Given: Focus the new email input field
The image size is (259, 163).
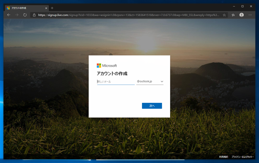Looking at the screenshot, I should click(116, 82).
